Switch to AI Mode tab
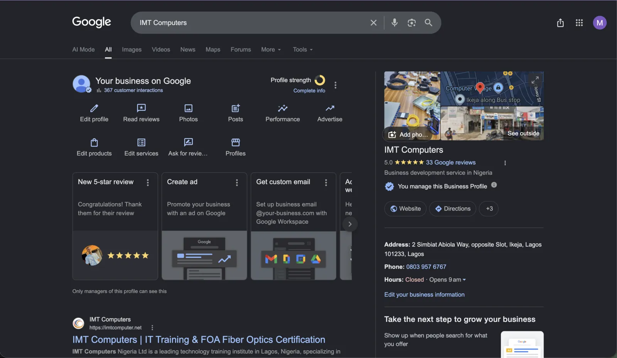The height and width of the screenshot is (358, 617). (x=83, y=50)
